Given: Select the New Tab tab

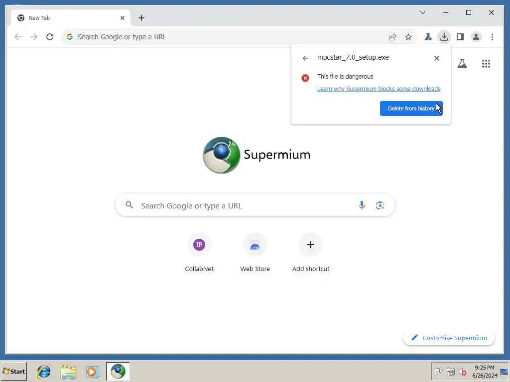Looking at the screenshot, I should 71,18.
